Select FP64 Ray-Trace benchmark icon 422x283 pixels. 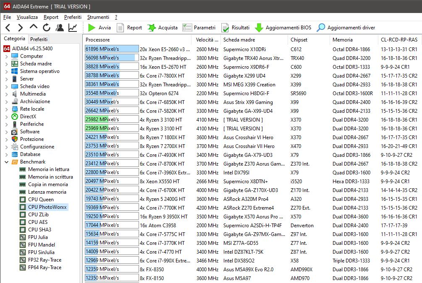[x=23, y=267]
